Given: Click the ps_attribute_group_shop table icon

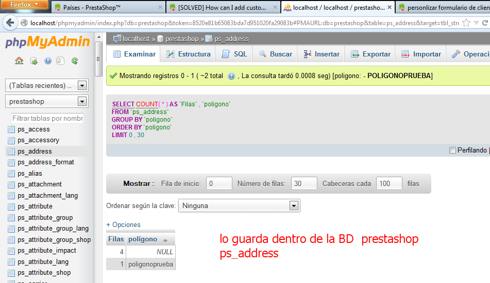Looking at the screenshot, I should [11, 240].
